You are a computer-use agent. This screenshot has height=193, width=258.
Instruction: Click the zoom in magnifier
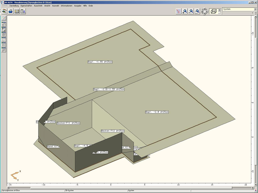pos(185,11)
